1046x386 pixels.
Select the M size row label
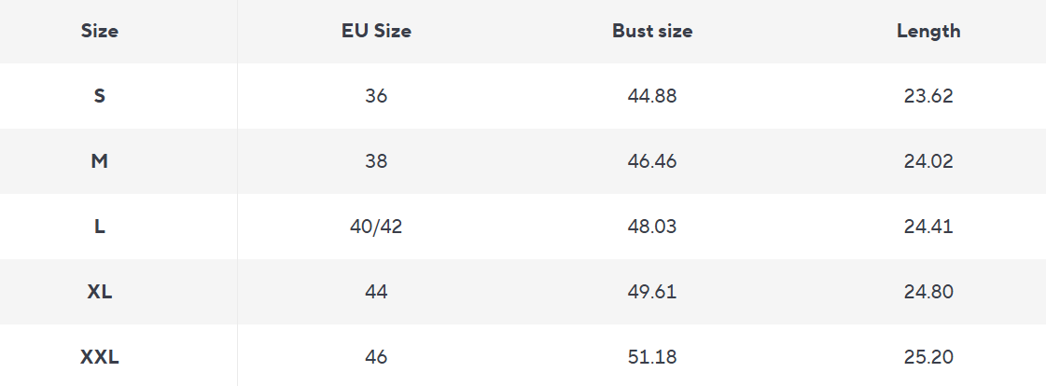pos(100,160)
